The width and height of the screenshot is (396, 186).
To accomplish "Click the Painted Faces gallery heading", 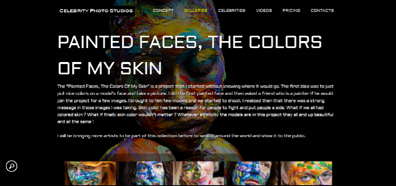I will coord(190,55).
